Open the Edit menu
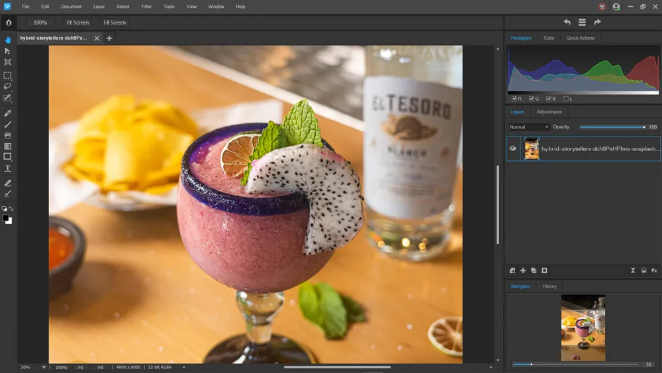Image resolution: width=662 pixels, height=373 pixels. click(x=45, y=7)
